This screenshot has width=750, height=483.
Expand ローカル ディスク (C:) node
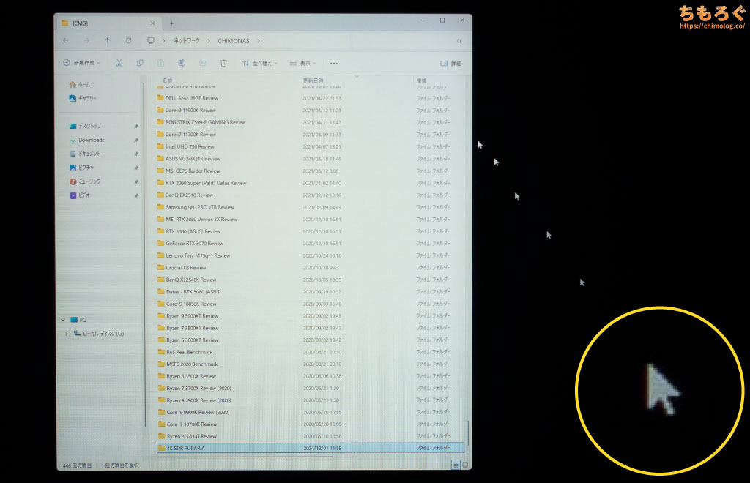[67, 334]
